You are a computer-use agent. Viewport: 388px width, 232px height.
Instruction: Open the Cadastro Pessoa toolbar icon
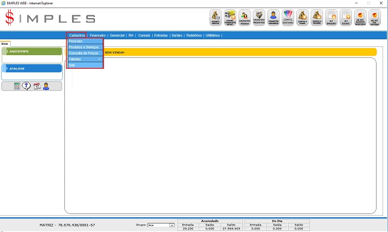[x=245, y=17]
